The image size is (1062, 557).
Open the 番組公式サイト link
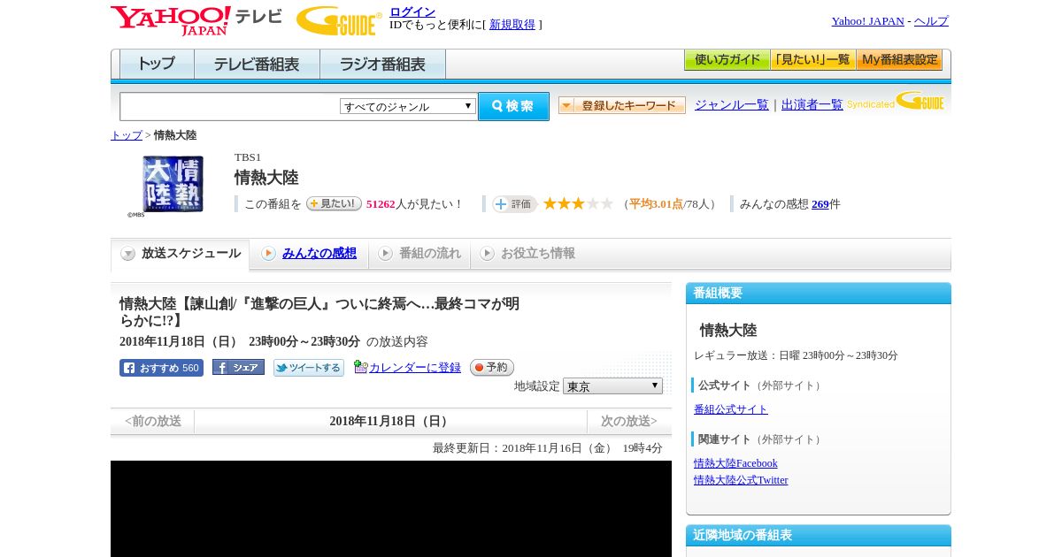[x=731, y=409]
